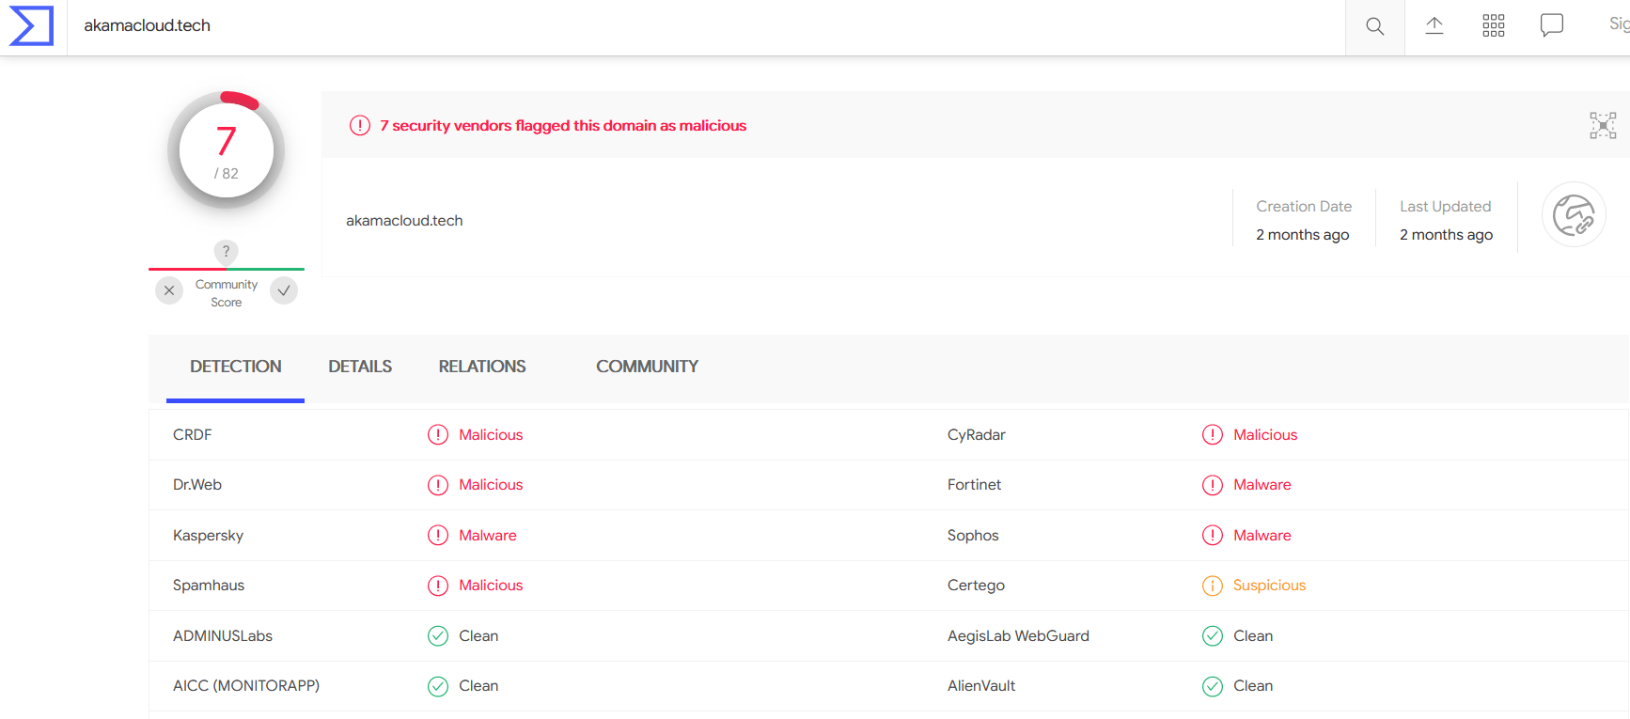The height and width of the screenshot is (719, 1630).
Task: Click the AlienVault clean checkmark icon
Action: pos(1213,686)
